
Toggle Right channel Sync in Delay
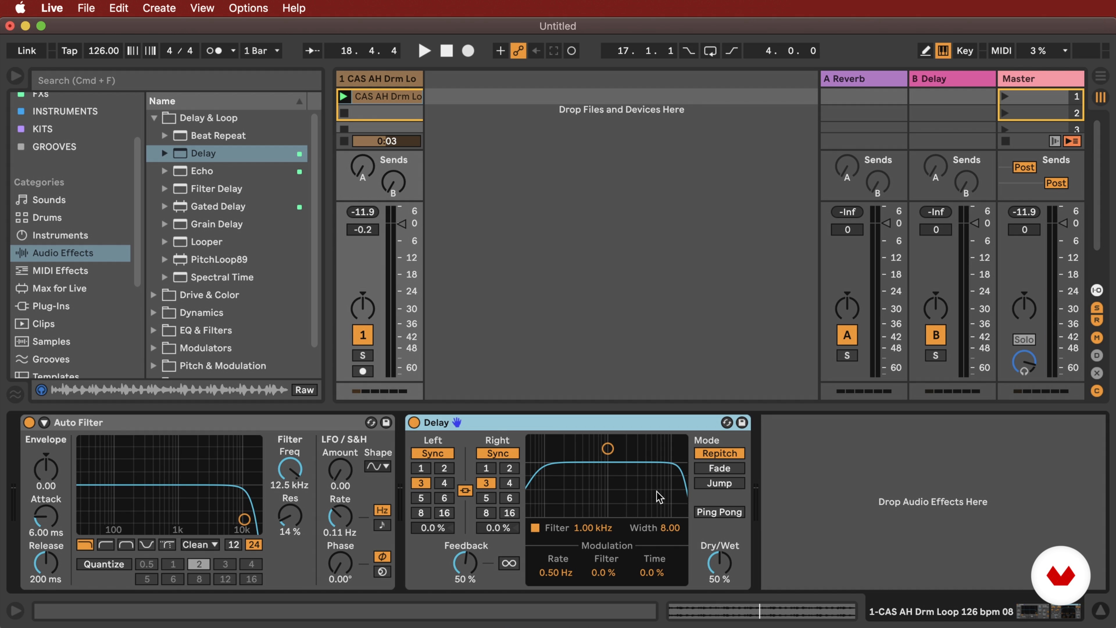(x=497, y=453)
